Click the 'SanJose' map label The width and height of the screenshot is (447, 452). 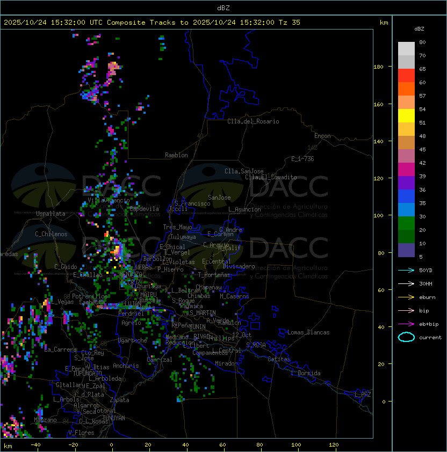pos(219,198)
